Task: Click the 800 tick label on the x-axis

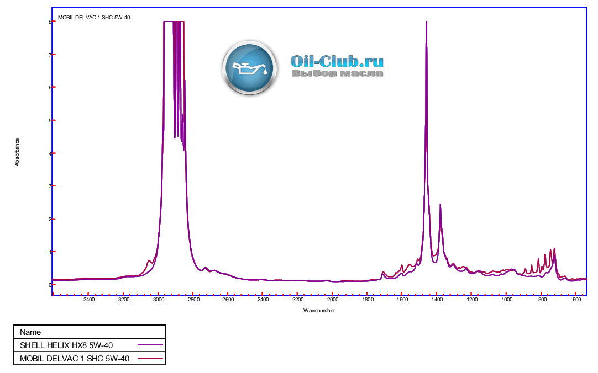Action: 542,300
